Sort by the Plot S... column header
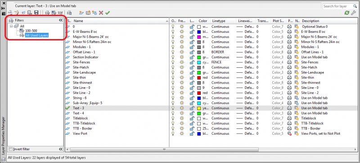 (279, 21)
